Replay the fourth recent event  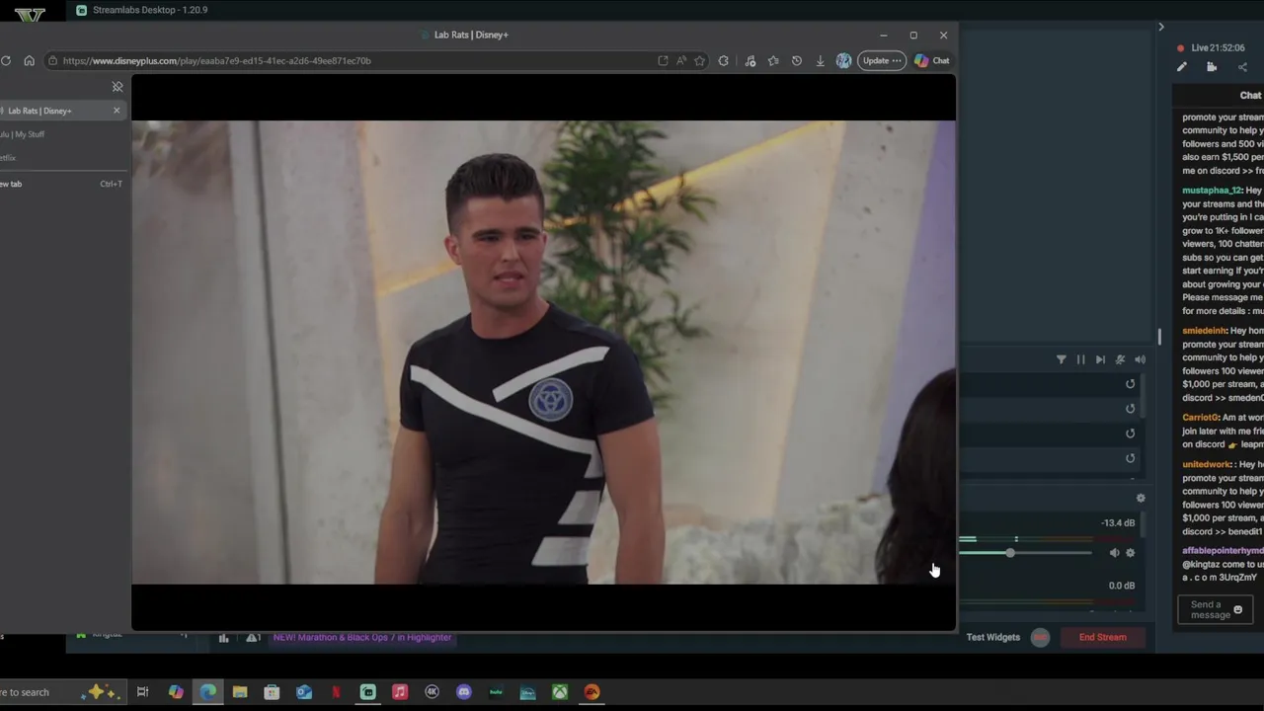point(1131,458)
